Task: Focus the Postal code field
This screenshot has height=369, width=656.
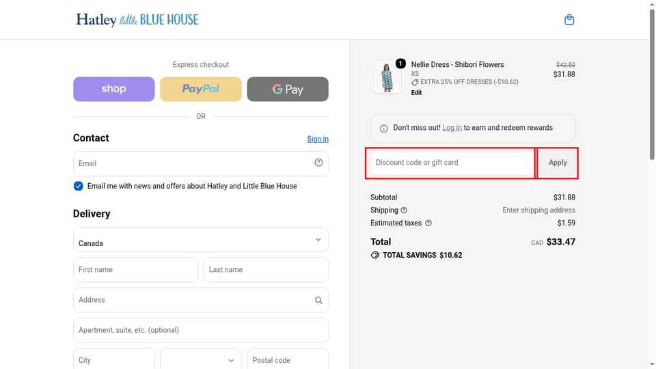Action: tap(288, 360)
